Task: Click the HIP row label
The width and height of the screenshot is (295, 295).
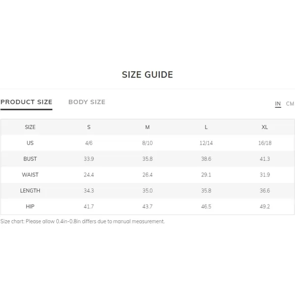Action: click(x=30, y=206)
